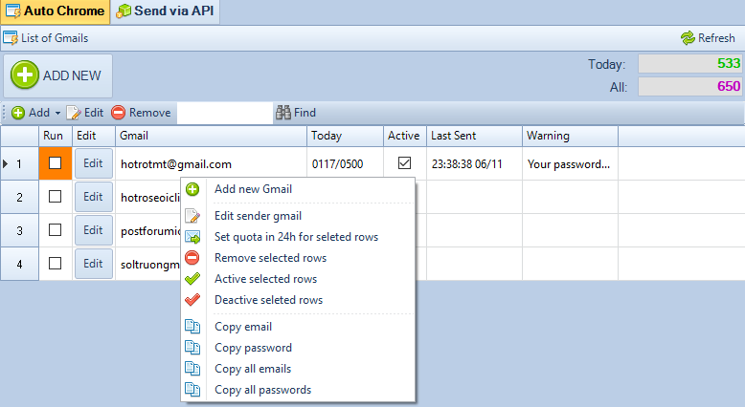This screenshot has height=407, width=745.
Task: Click the Copy password document icon
Action: pyautogui.click(x=192, y=348)
